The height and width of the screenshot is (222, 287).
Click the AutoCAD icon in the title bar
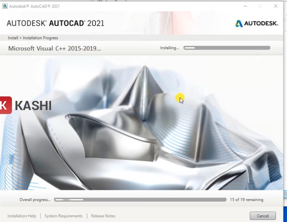click(5, 6)
